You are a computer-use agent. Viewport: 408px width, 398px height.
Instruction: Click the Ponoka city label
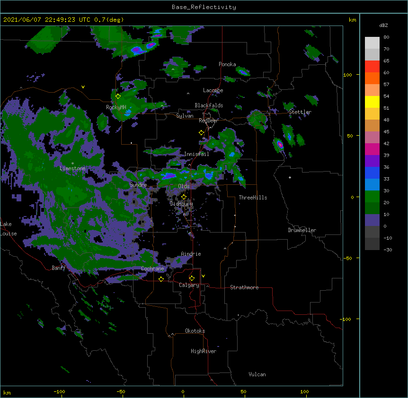click(227, 64)
